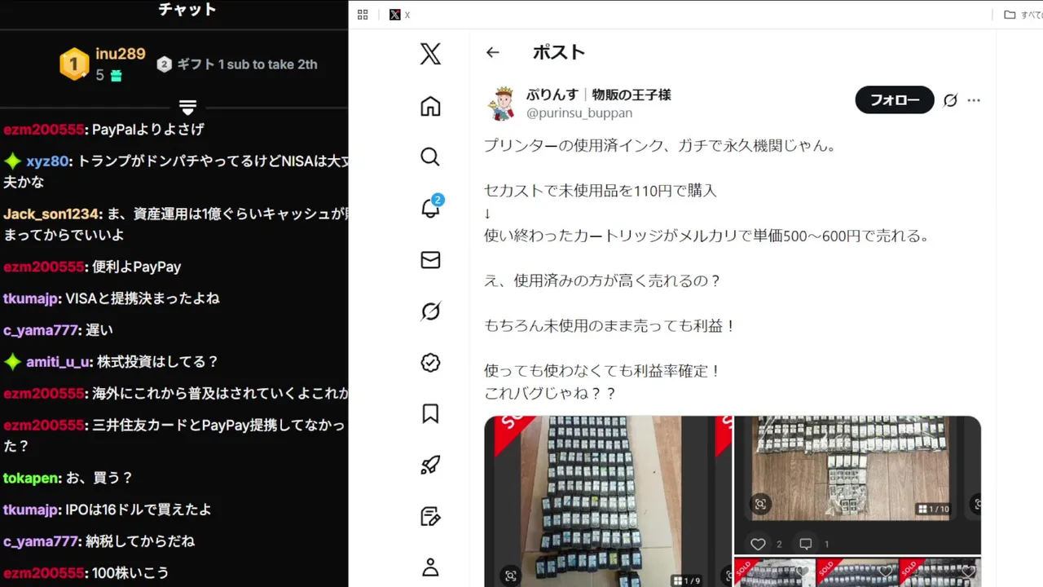The image size is (1043, 587).
Task: Click the green gift icon beside 5
Action: [116, 76]
